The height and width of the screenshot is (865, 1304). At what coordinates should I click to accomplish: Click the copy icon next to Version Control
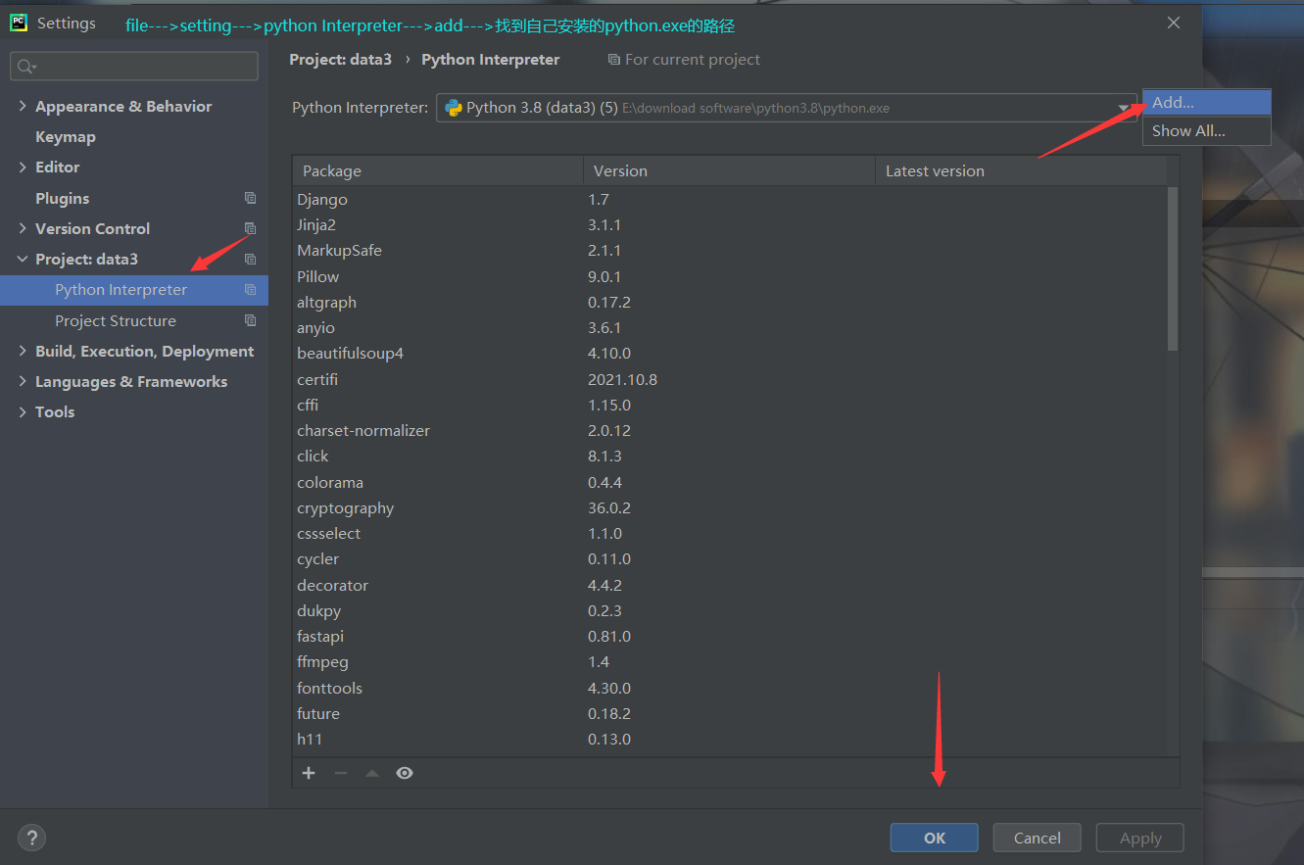pos(251,228)
